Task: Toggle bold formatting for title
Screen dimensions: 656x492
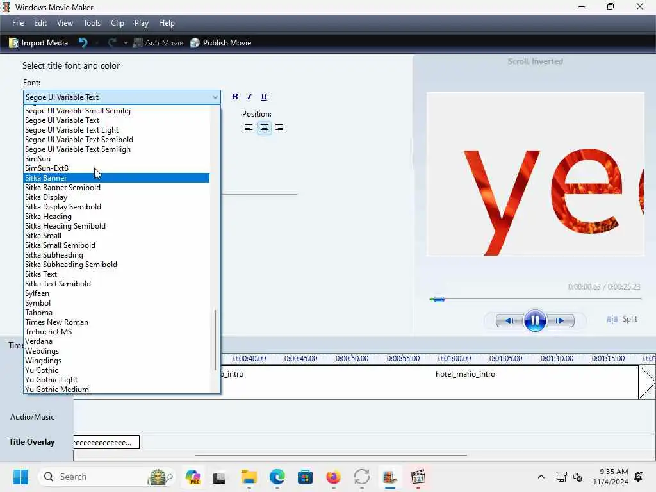Action: click(x=234, y=97)
